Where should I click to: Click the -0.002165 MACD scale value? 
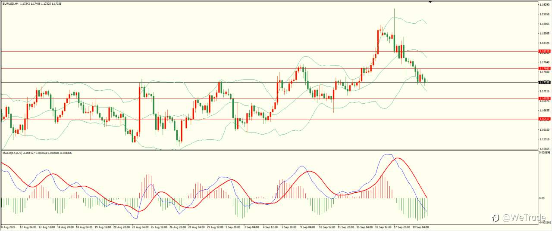[545, 223]
